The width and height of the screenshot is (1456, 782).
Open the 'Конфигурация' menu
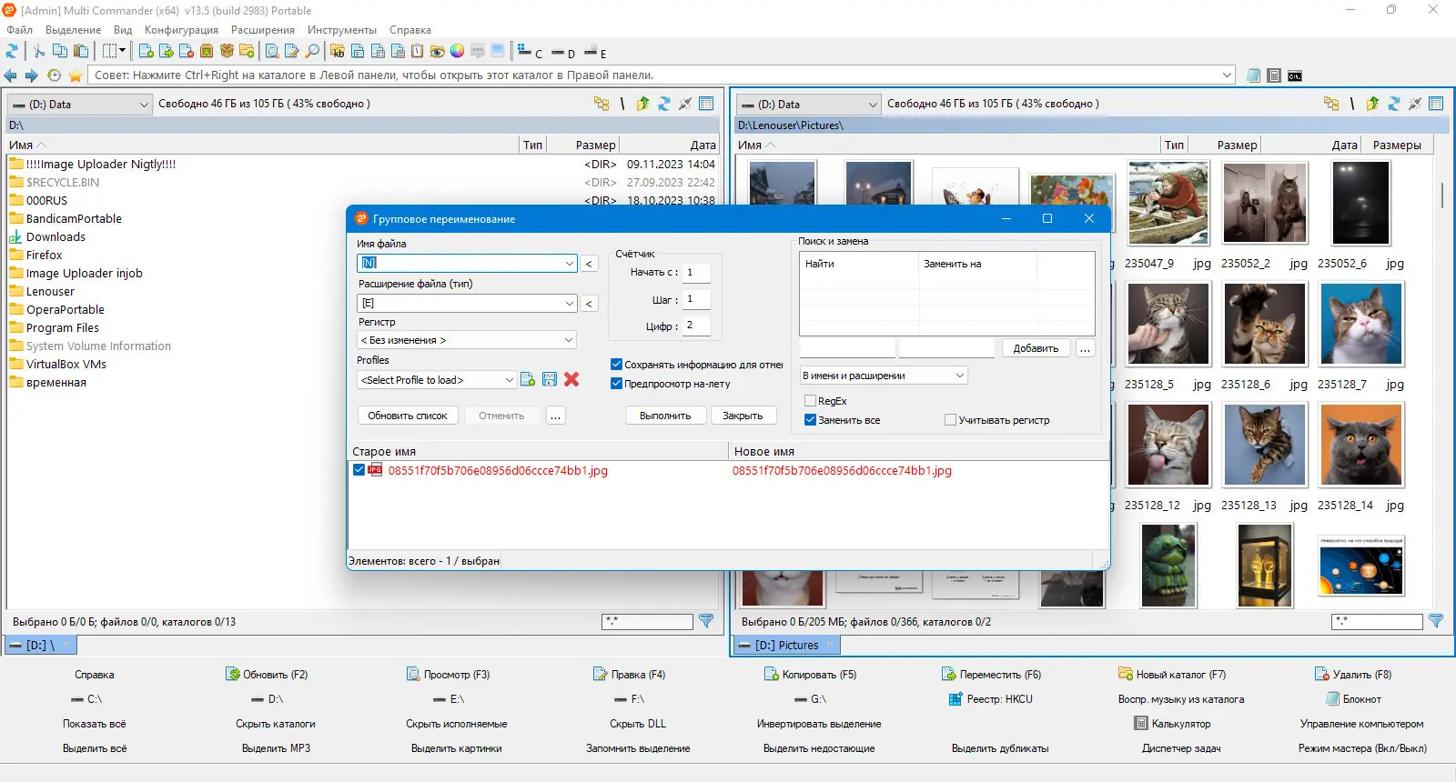pyautogui.click(x=181, y=30)
